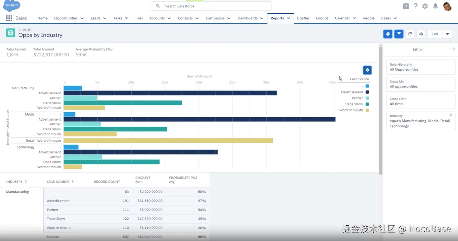Toggle the chart visibility icon in report header
458x241 pixels.
coord(388,34)
